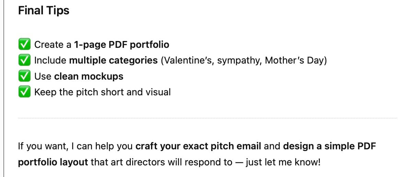This screenshot has width=405, height=177.
Task: Click the "just let me know!" text
Action: (283, 162)
